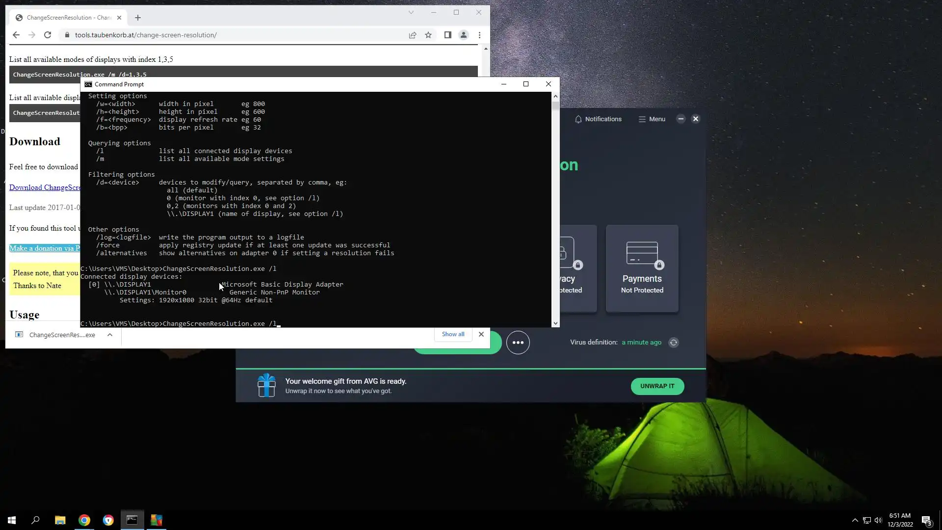This screenshot has height=530, width=942.
Task: Toggle Chrome side panel icon
Action: (447, 35)
